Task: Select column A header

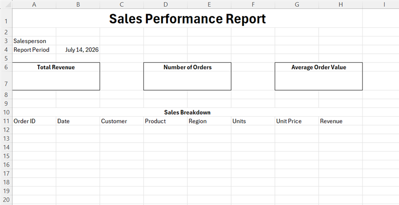Action: click(x=34, y=4)
